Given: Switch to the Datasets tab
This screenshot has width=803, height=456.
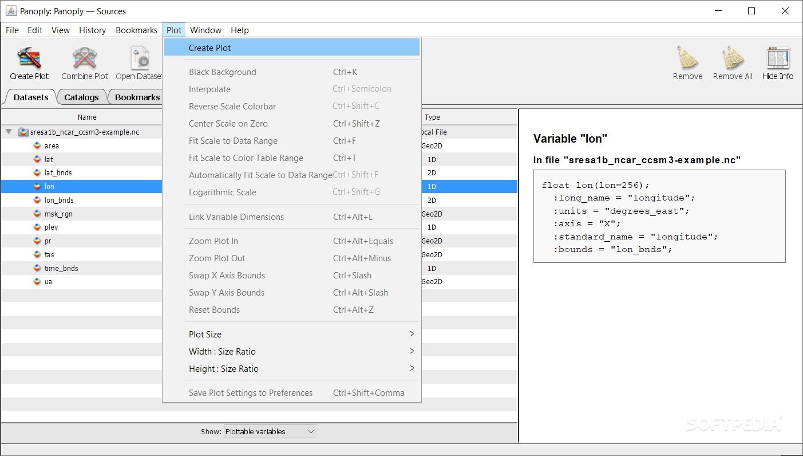Looking at the screenshot, I should (31, 97).
